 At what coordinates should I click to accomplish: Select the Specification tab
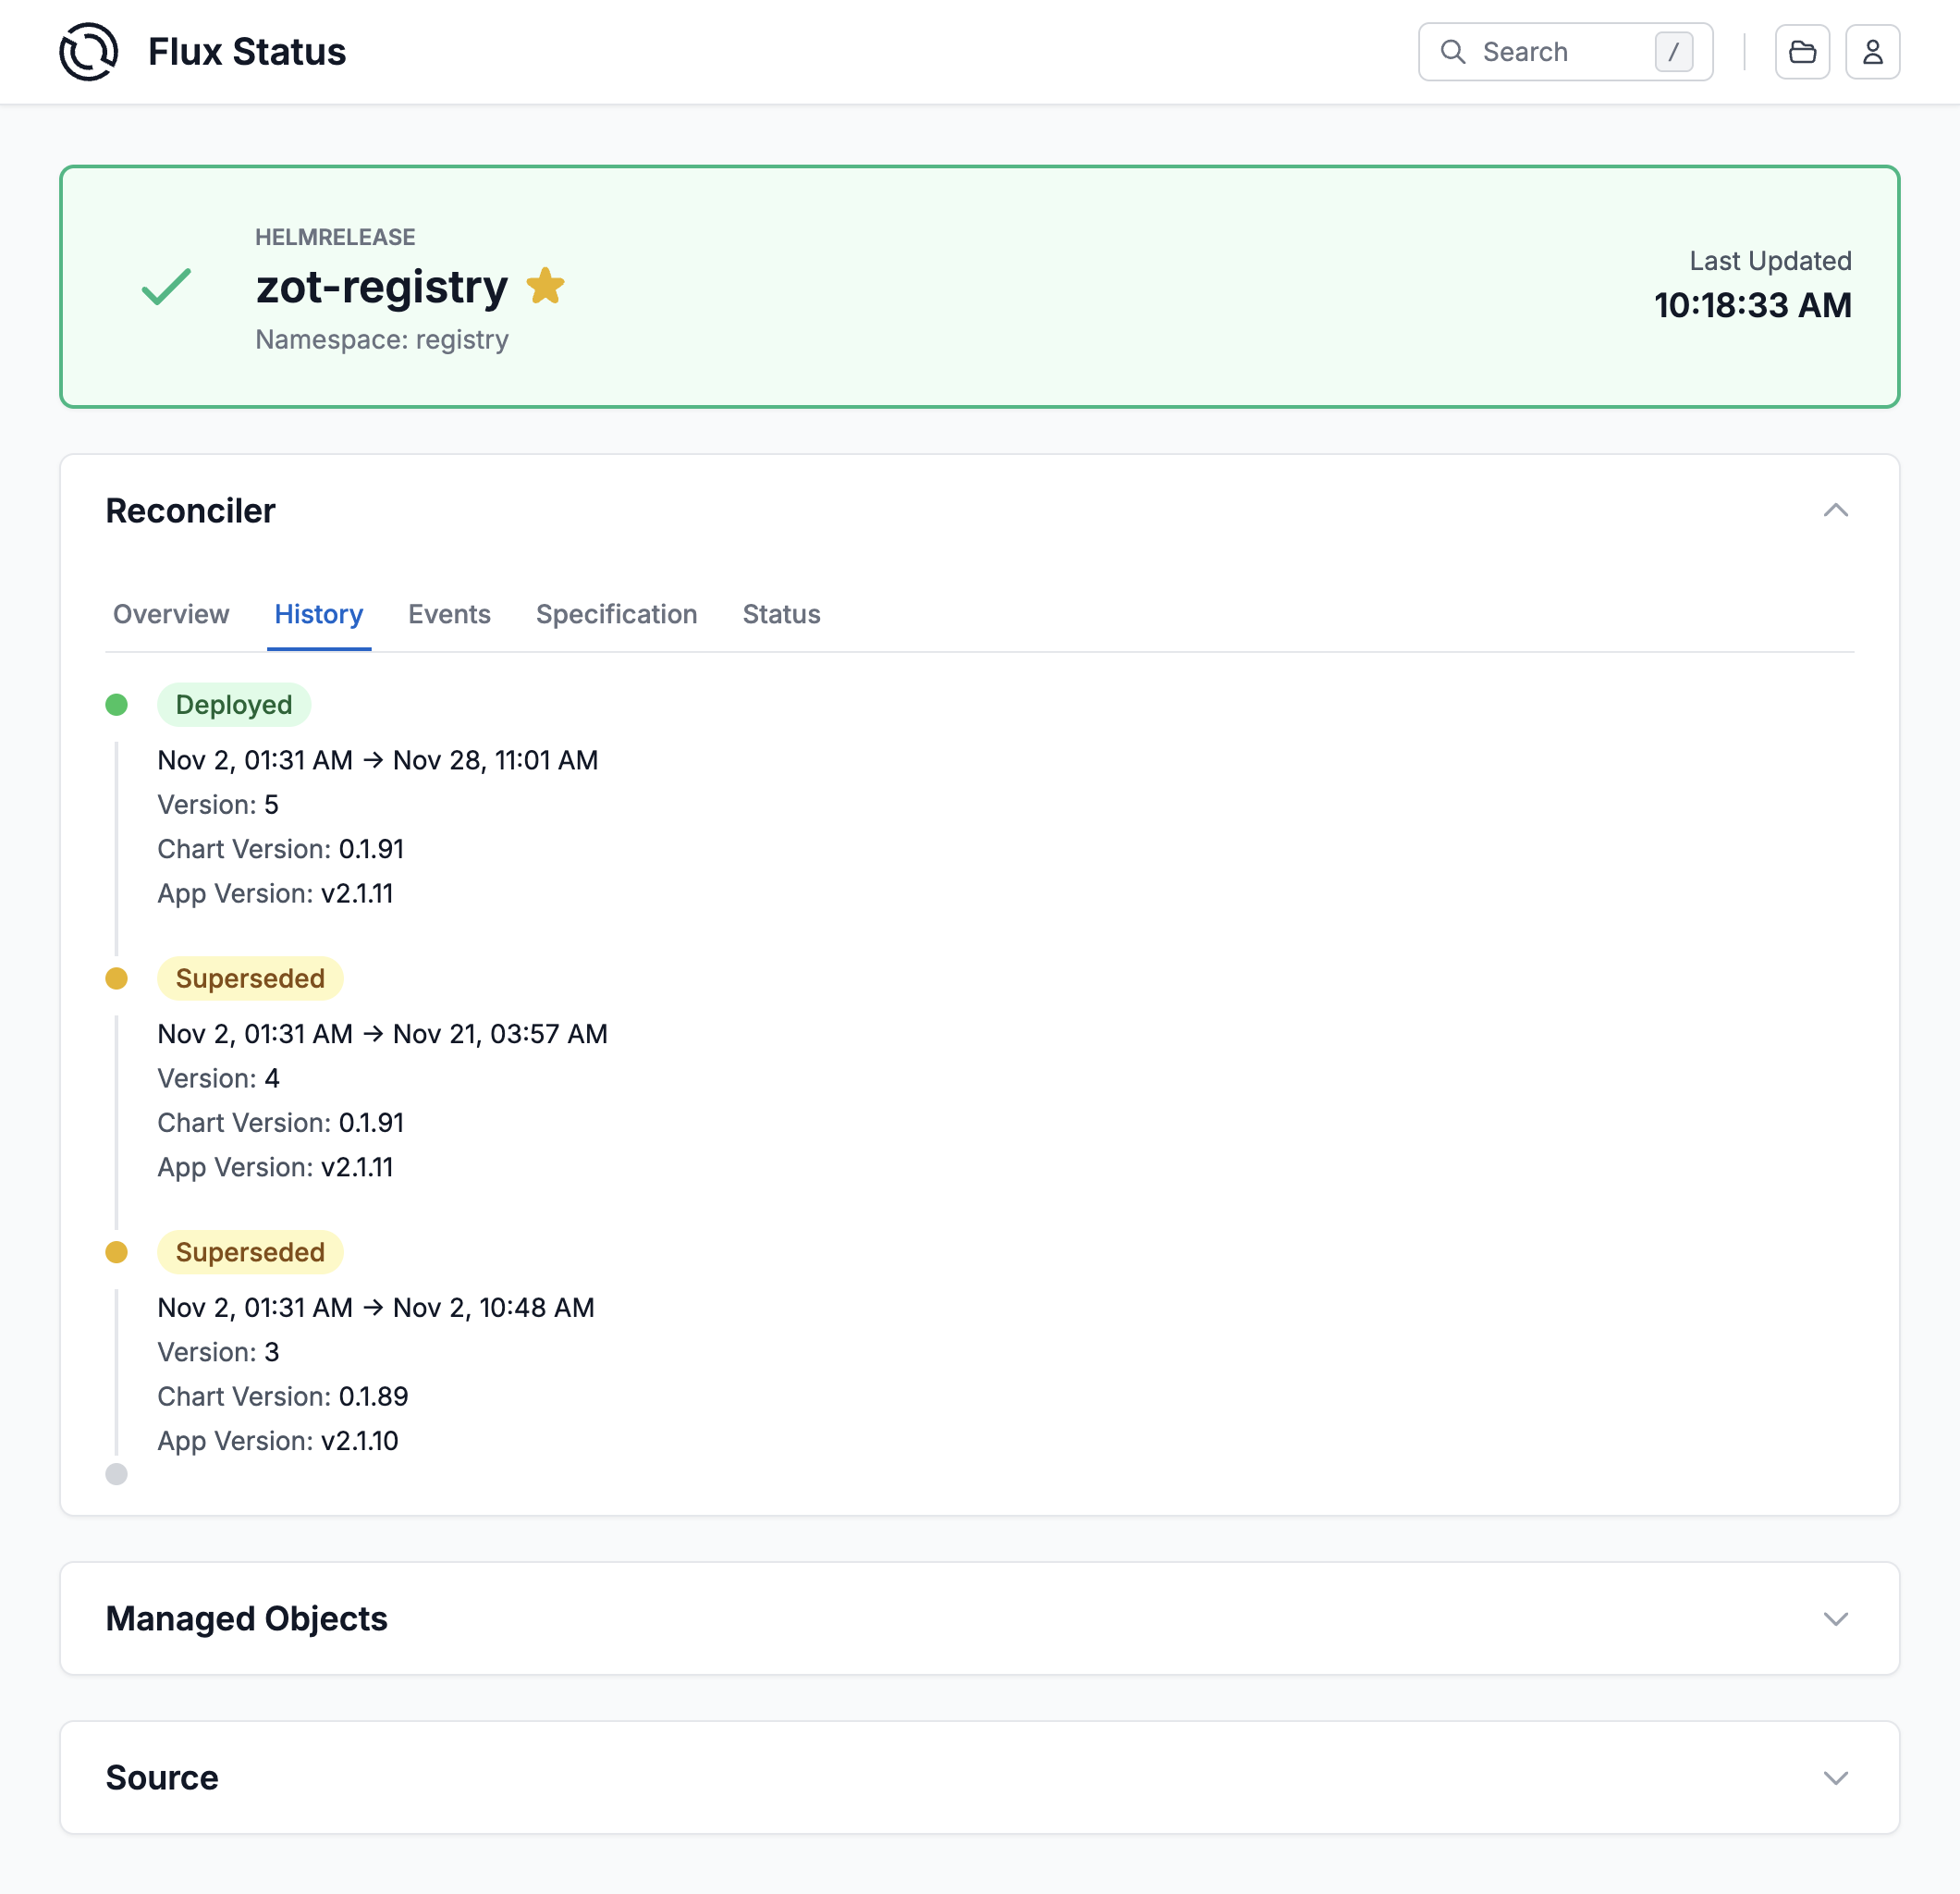coord(616,613)
